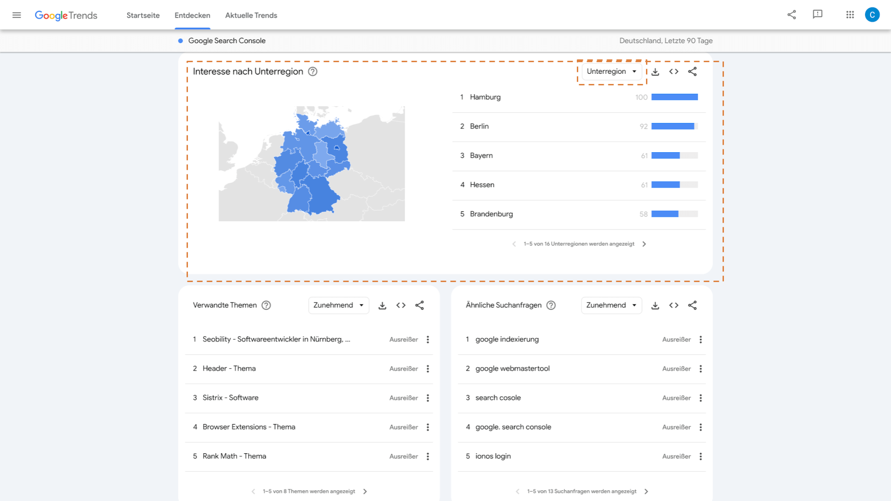Click the Germany map
This screenshot has width=891, height=501.
tap(312, 164)
